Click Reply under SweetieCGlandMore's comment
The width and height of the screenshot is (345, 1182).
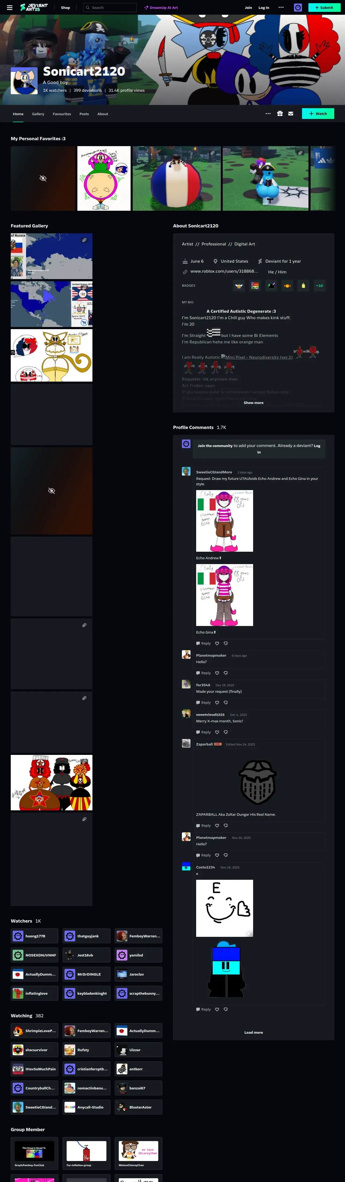pos(203,643)
